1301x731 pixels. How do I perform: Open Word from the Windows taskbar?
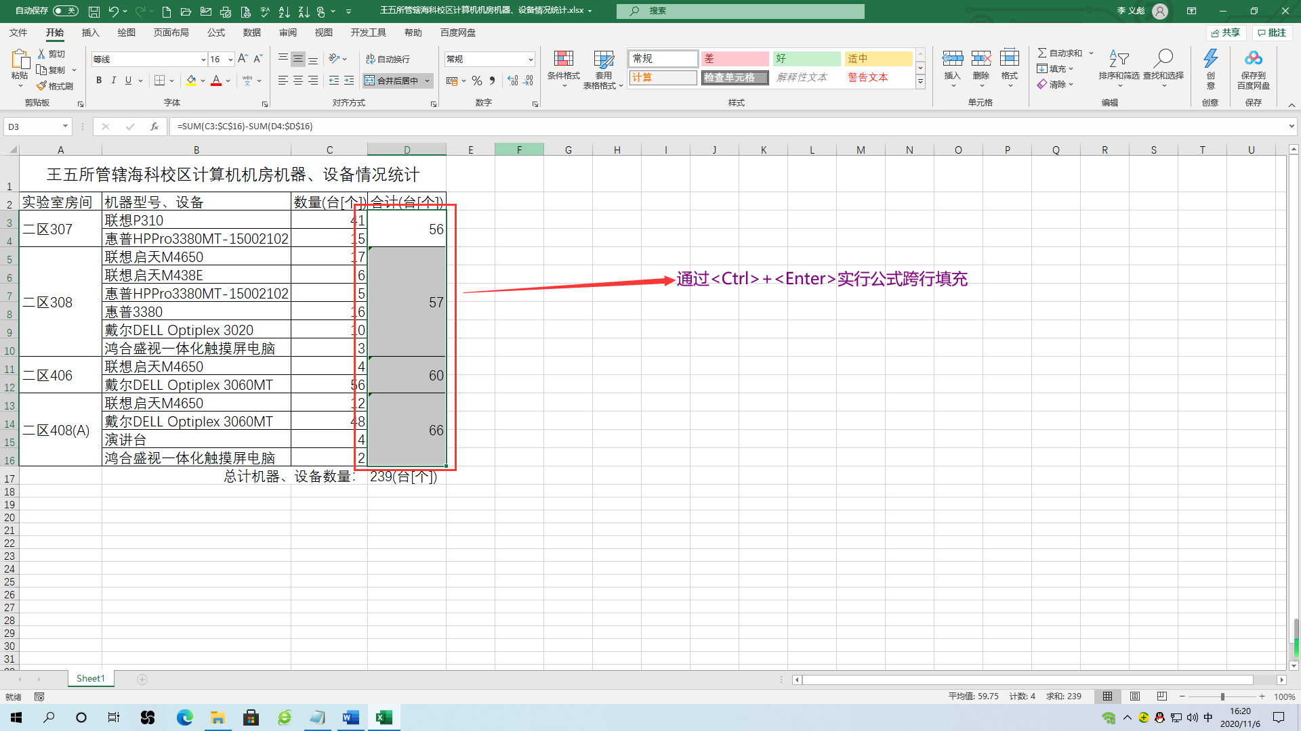tap(351, 717)
